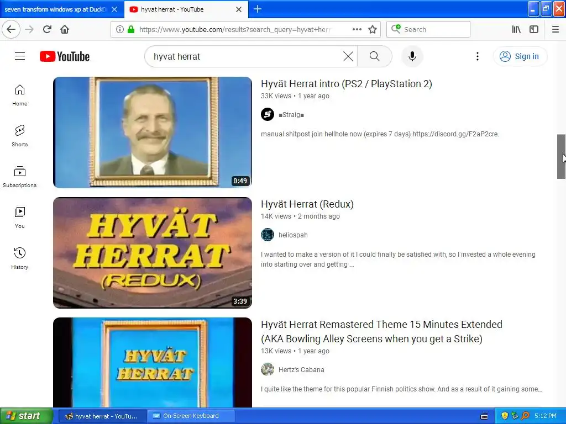Open Hyvät Herrat intro (PS2) video title
This screenshot has width=566, height=424.
pyautogui.click(x=346, y=84)
